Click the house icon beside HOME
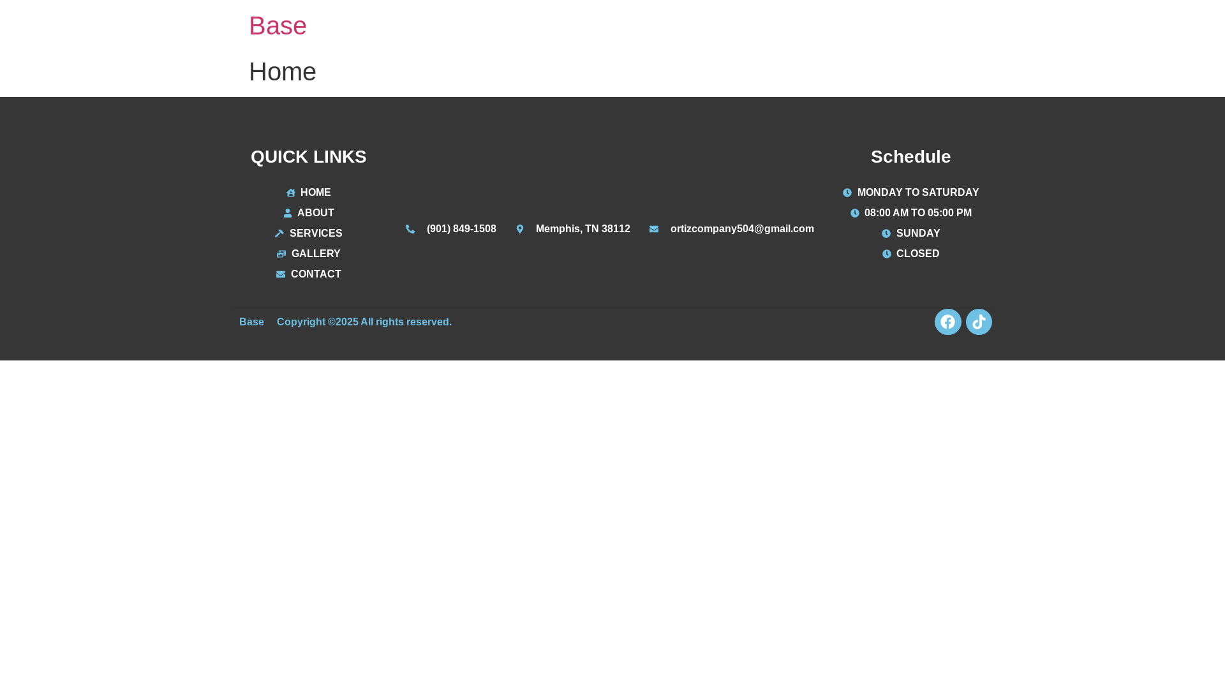Viewport: 1225px width, 689px height. (x=291, y=193)
